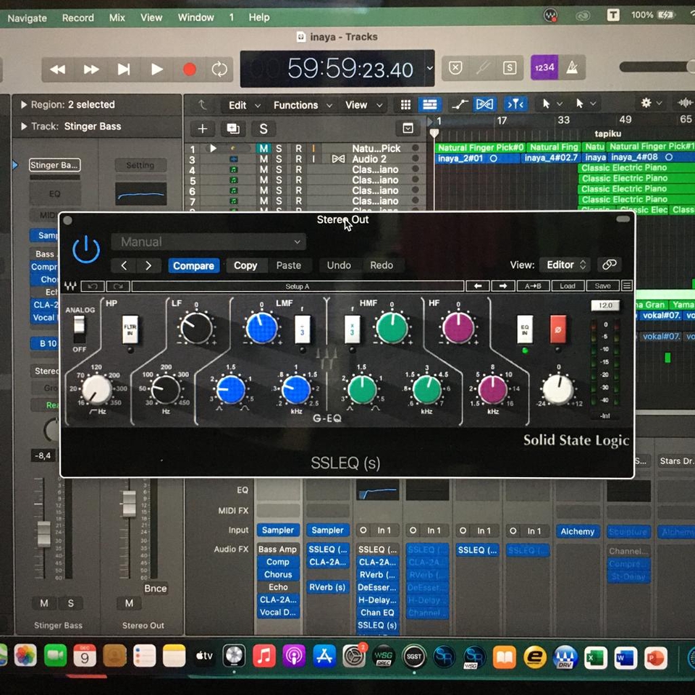The image size is (695, 695).
Task: Open the View: Editor dropdown in the plugin header
Action: [x=565, y=265]
